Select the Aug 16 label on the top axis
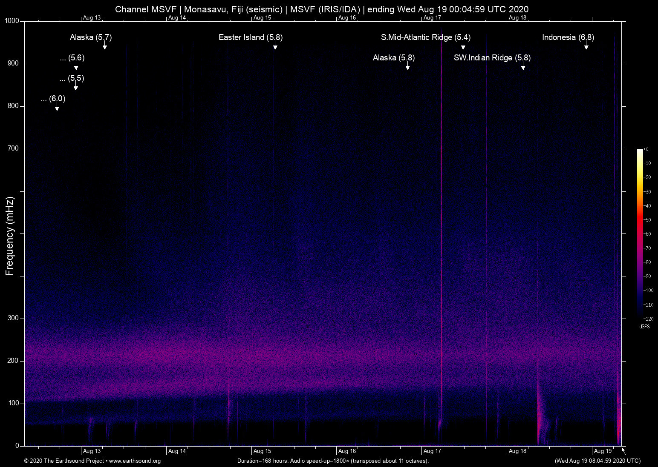Viewport: 658px width, 467px height. (347, 18)
